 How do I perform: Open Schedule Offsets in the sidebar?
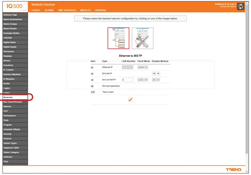tap(15, 129)
